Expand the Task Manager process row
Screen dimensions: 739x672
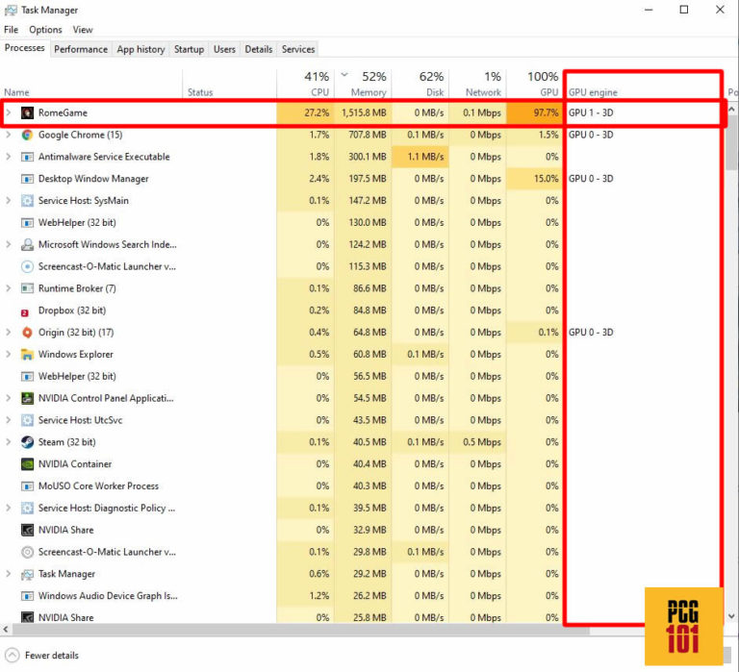tap(8, 574)
